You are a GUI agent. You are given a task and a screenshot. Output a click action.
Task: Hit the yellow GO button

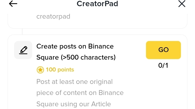tap(163, 50)
